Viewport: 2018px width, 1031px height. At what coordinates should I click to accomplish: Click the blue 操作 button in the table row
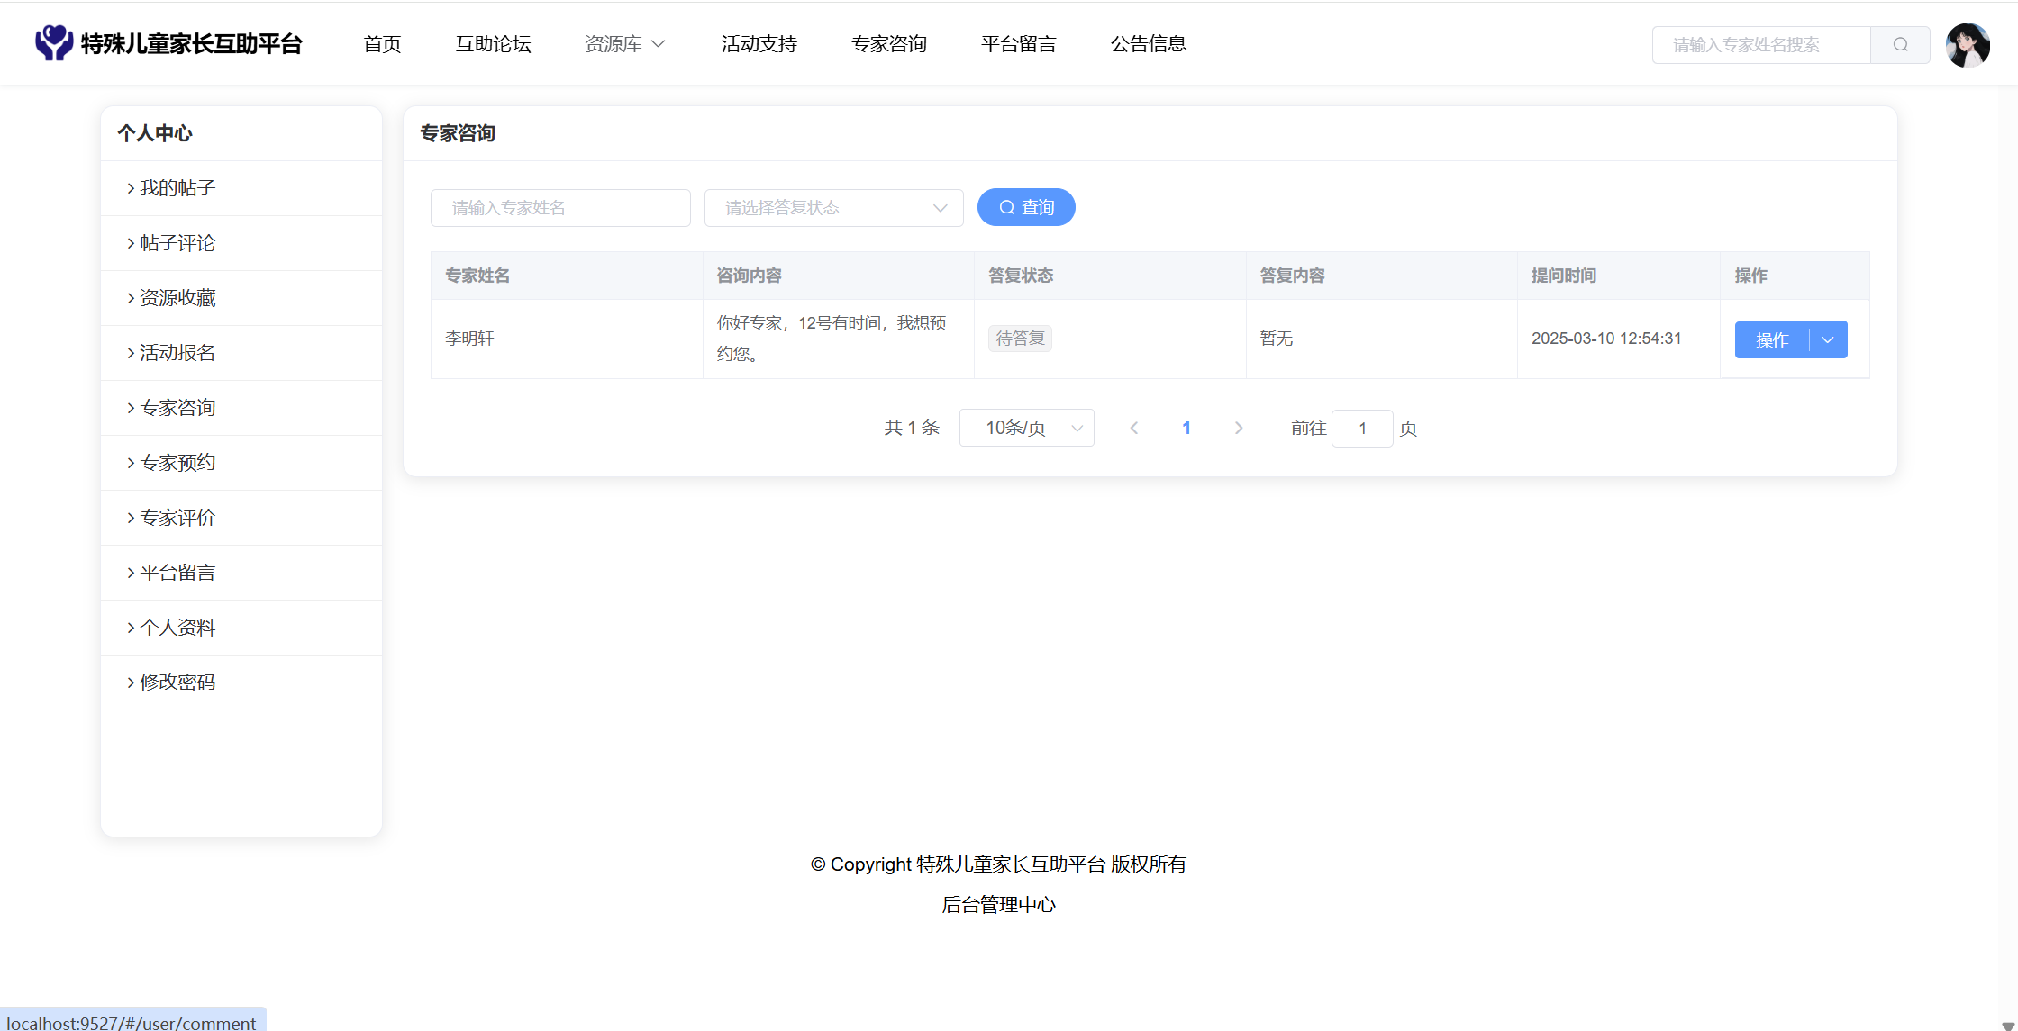coord(1771,340)
